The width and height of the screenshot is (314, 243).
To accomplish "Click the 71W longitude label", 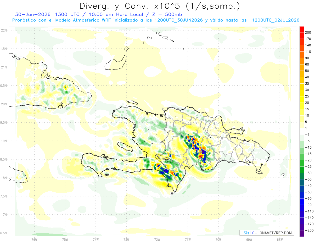I will pyautogui.click(x=188, y=239).
